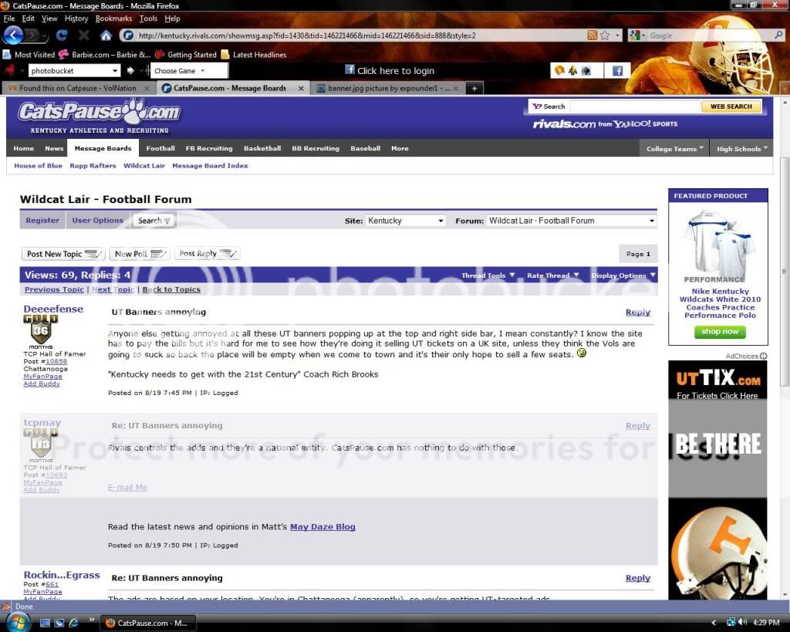This screenshot has height=632, width=790.
Task: Follow the 'Back to Topics' link
Action: tap(171, 289)
